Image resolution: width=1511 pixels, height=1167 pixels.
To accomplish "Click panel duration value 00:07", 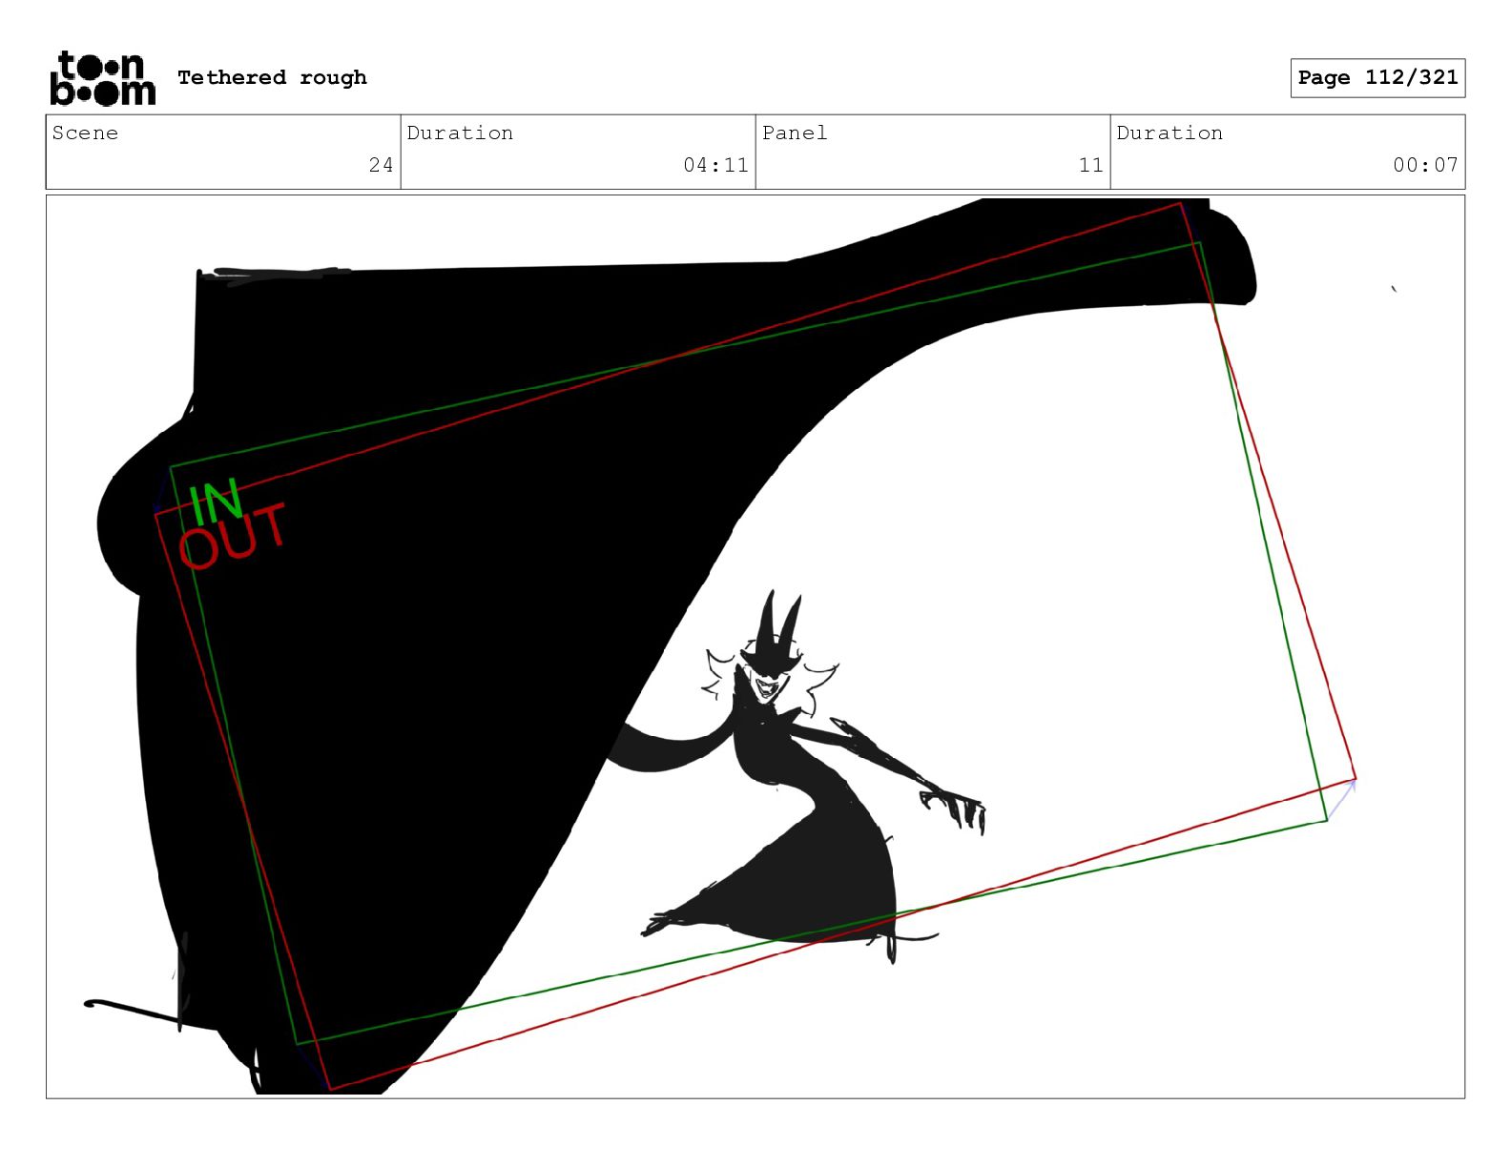I will [x=1425, y=165].
